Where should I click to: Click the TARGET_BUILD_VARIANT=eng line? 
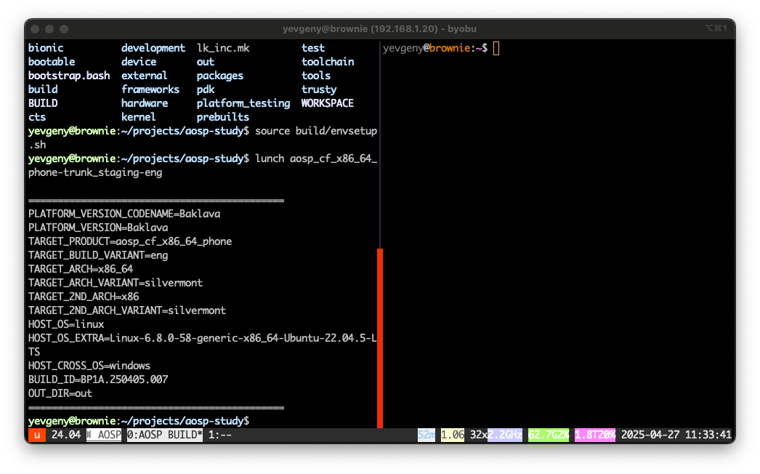coord(98,255)
